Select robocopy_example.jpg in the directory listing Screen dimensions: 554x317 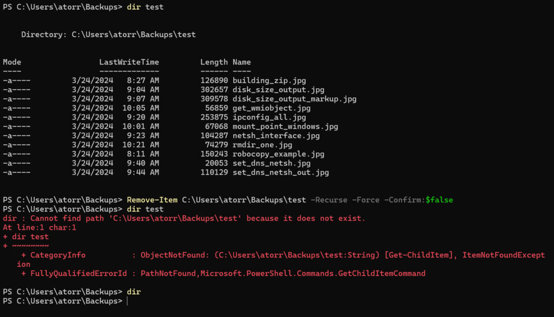point(278,154)
